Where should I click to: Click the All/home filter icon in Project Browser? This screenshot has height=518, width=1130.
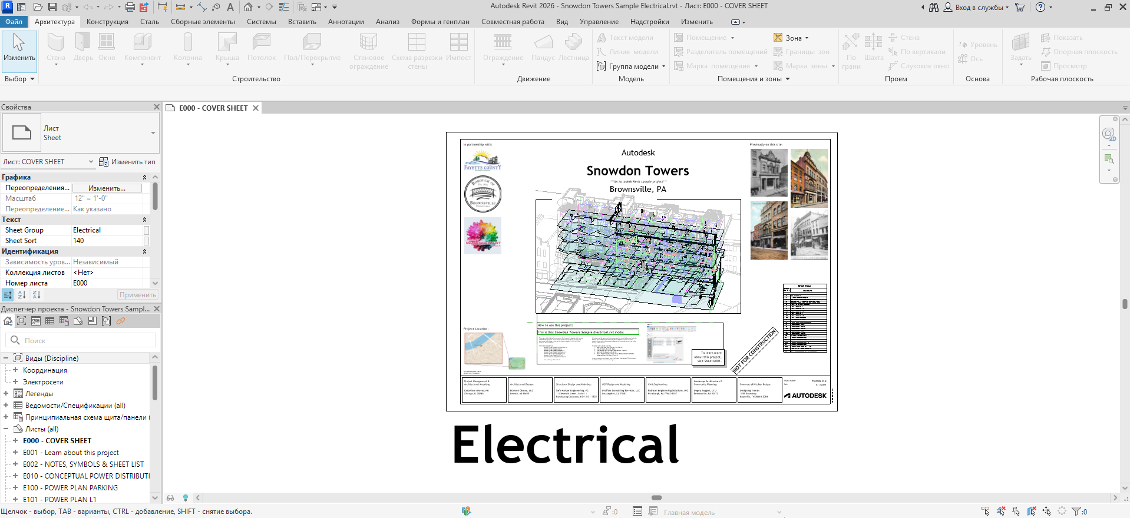[x=8, y=321]
